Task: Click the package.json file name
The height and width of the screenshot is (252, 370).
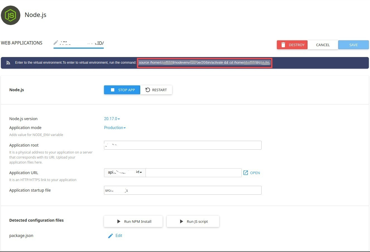Action: tap(21, 236)
